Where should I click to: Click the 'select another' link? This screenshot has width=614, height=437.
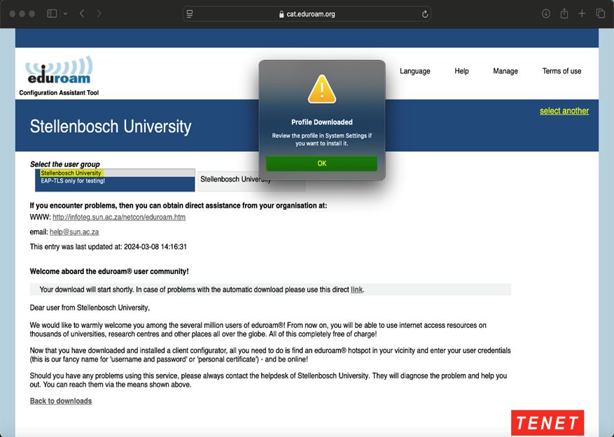(564, 111)
